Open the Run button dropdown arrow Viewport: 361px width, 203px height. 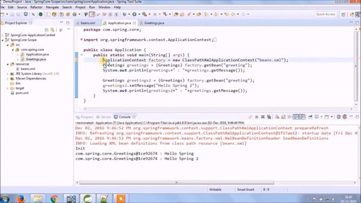[x=139, y=14]
